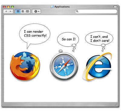Open the gear Action dropdown menu
Screen dimensions: 121x112
tap(36, 11)
